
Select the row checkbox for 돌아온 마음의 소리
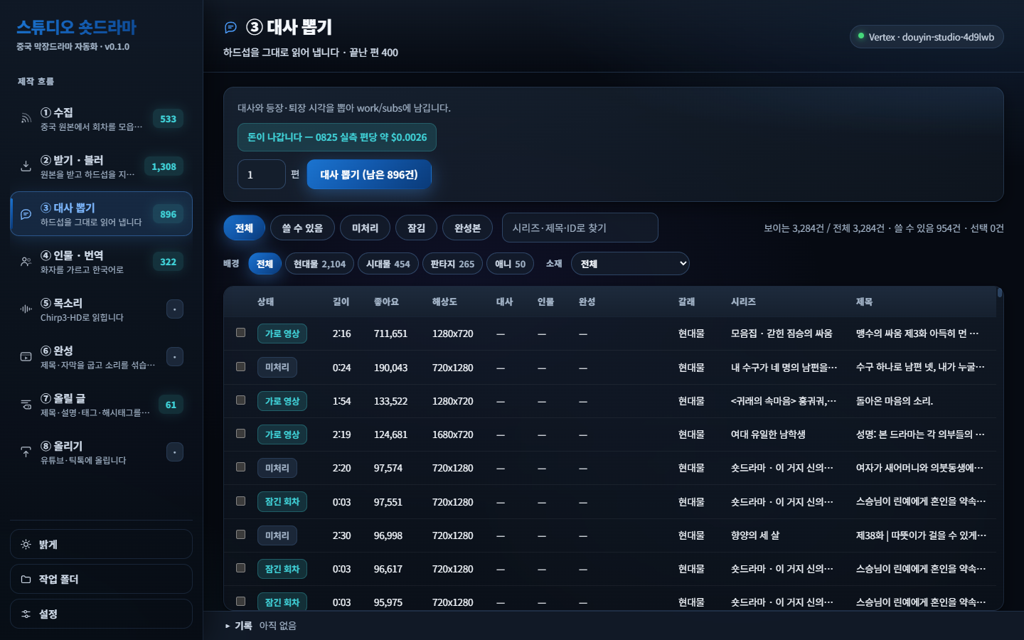point(241,400)
